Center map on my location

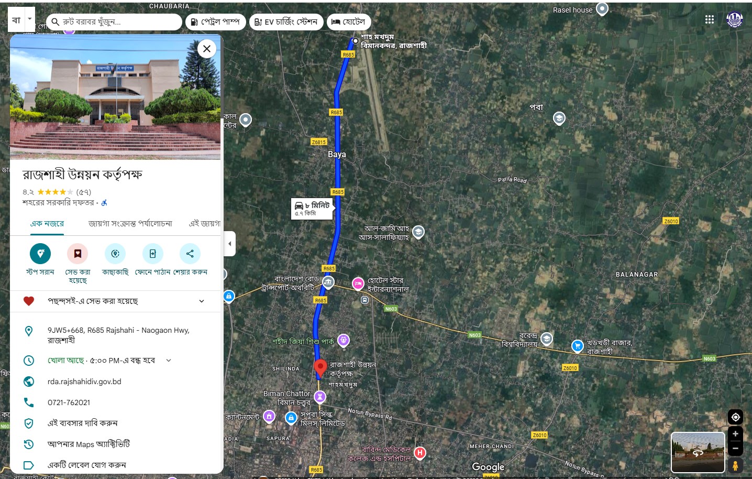click(735, 417)
